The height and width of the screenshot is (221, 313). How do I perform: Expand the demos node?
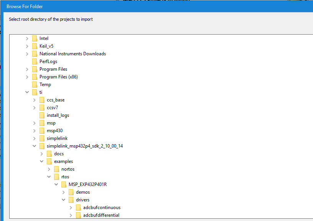[64, 193]
